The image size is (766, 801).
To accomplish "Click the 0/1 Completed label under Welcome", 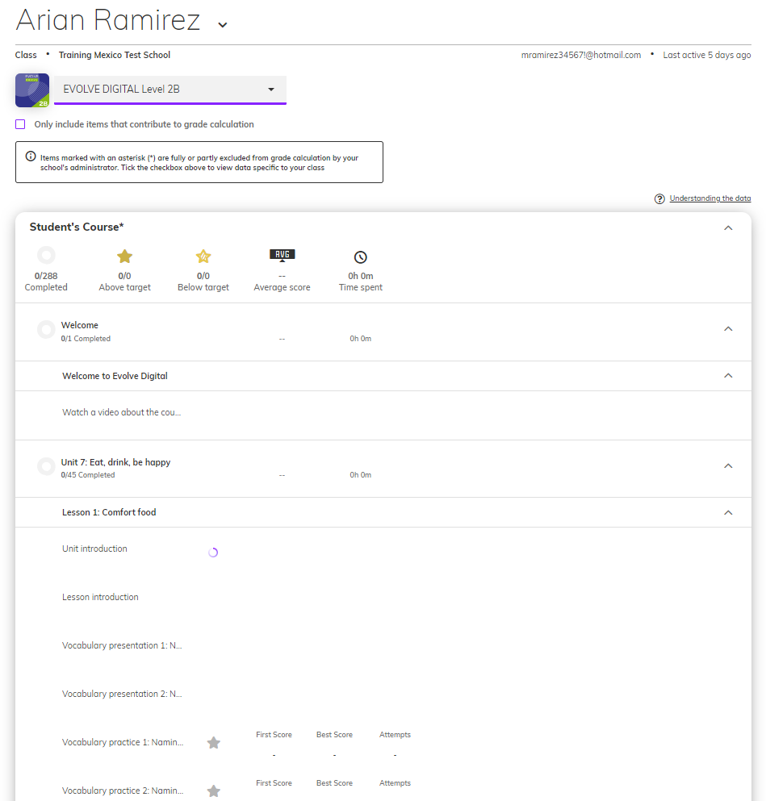I will click(86, 339).
